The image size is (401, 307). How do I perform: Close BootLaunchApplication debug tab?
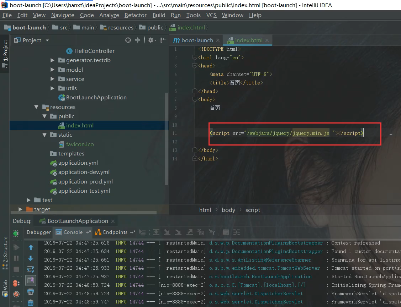pyautogui.click(x=113, y=221)
